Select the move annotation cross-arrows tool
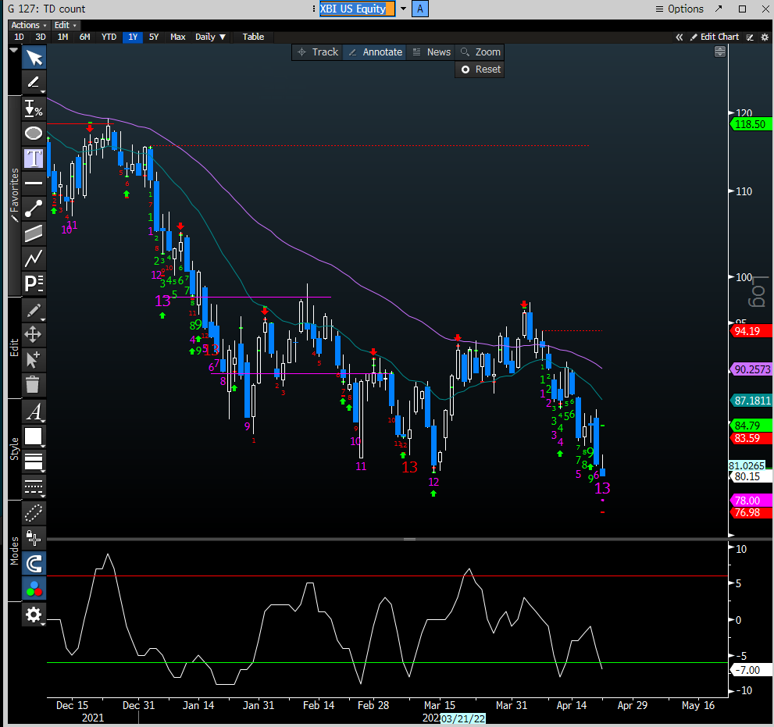774x727 pixels. (x=33, y=335)
